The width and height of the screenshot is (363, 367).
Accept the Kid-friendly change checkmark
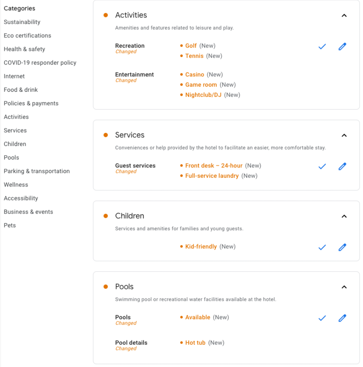pyautogui.click(x=322, y=247)
